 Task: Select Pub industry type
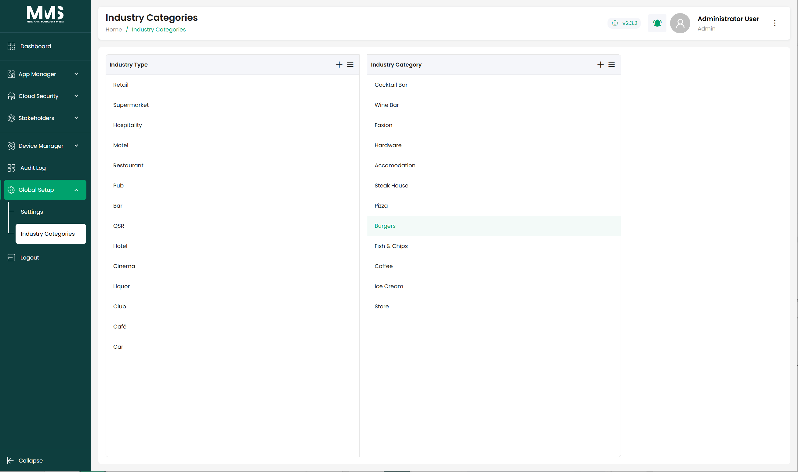click(x=232, y=185)
